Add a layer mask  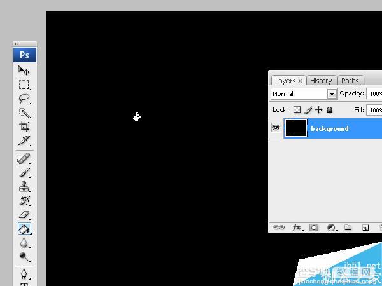tap(313, 228)
